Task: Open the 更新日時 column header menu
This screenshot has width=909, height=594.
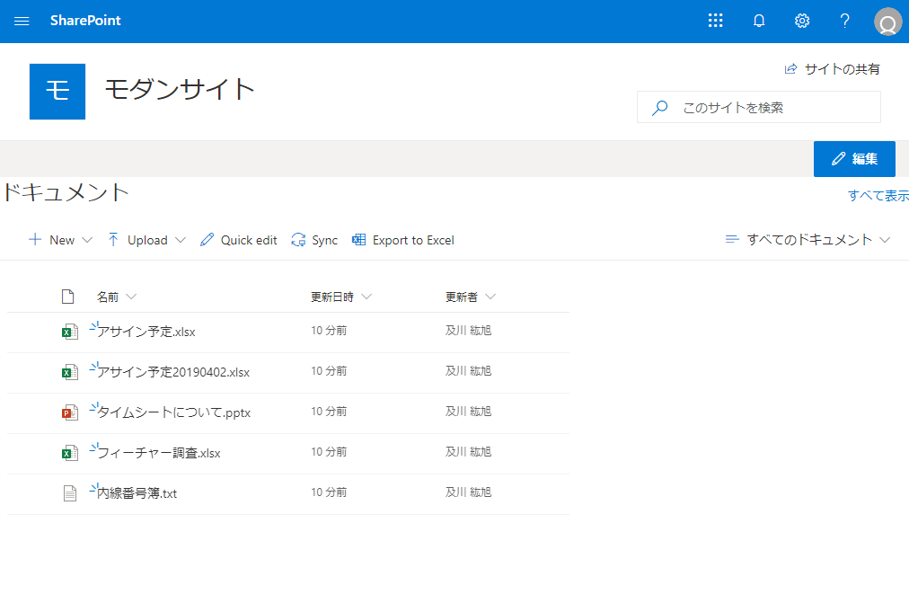Action: (x=340, y=297)
